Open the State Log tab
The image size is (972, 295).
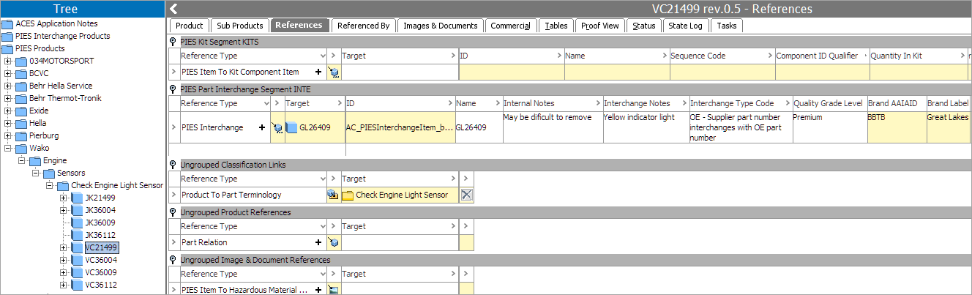[684, 26]
